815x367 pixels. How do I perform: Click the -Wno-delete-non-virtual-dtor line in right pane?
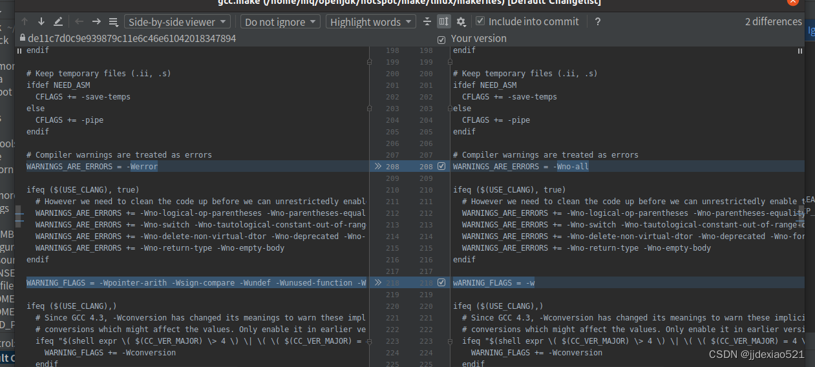(x=633, y=236)
